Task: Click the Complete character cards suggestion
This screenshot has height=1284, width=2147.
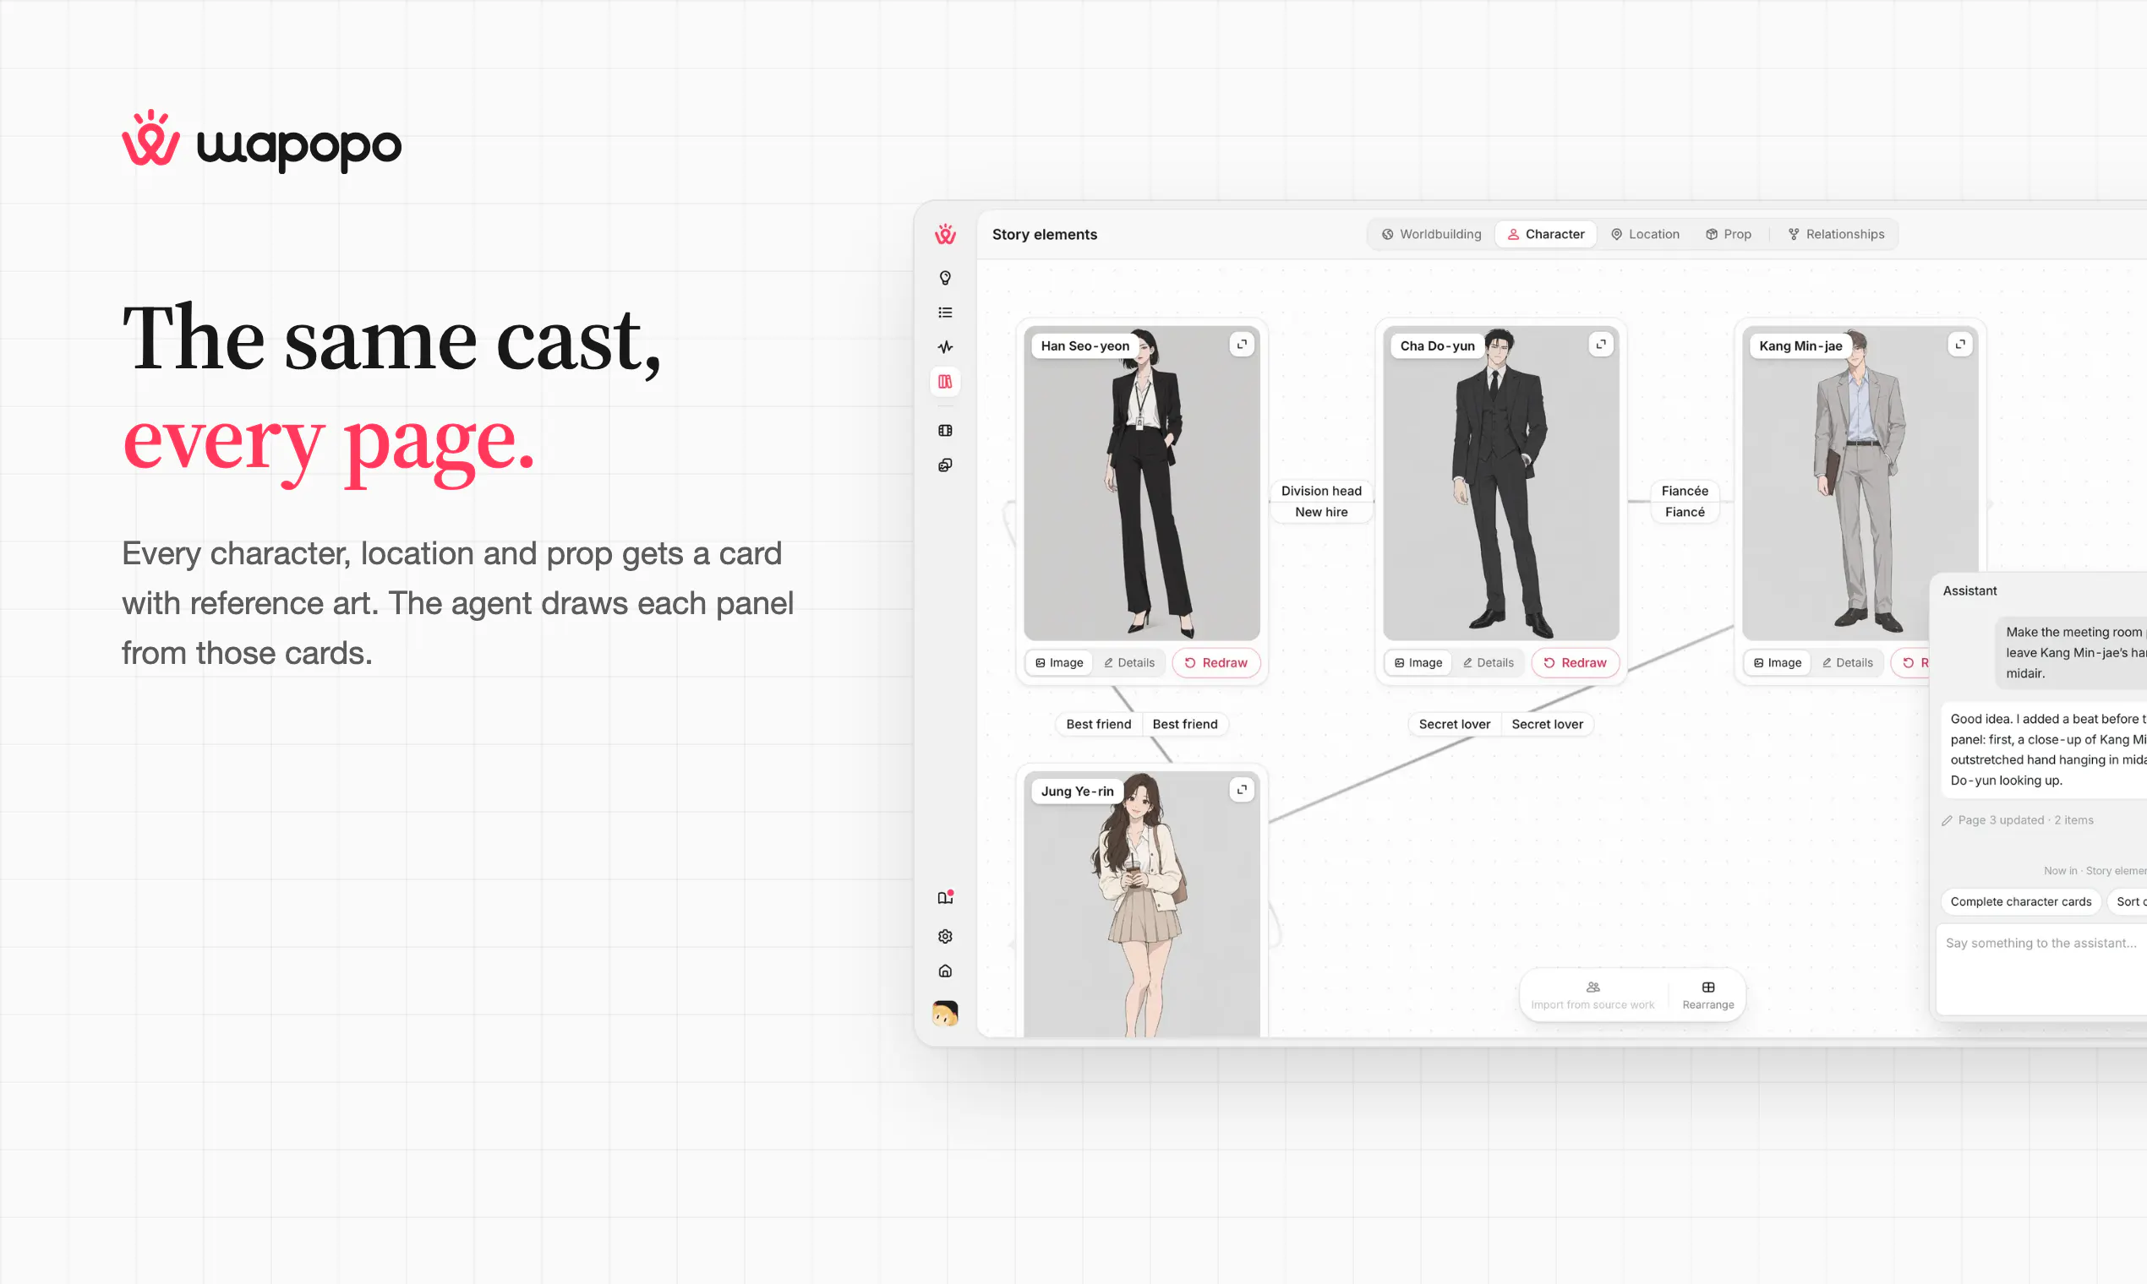Action: tap(2019, 901)
